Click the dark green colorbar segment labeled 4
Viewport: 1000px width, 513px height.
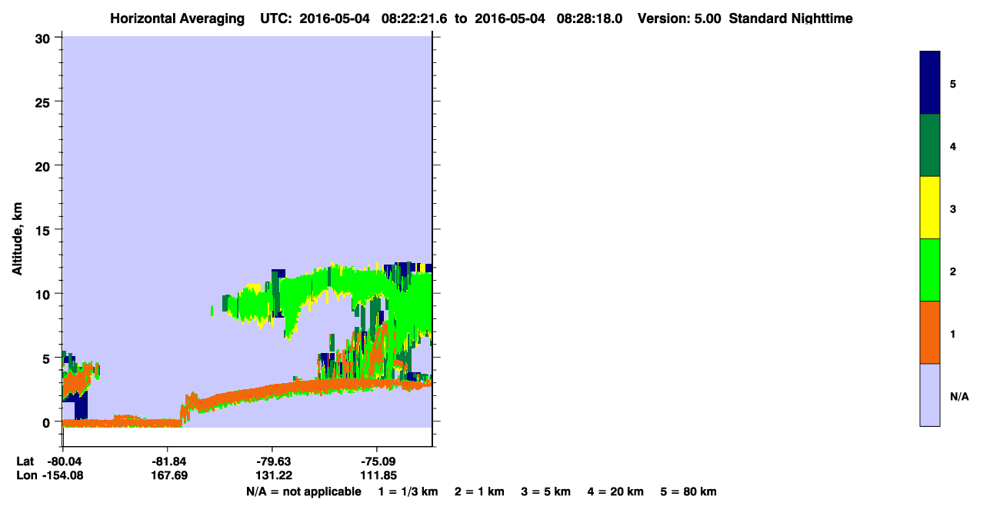click(929, 145)
